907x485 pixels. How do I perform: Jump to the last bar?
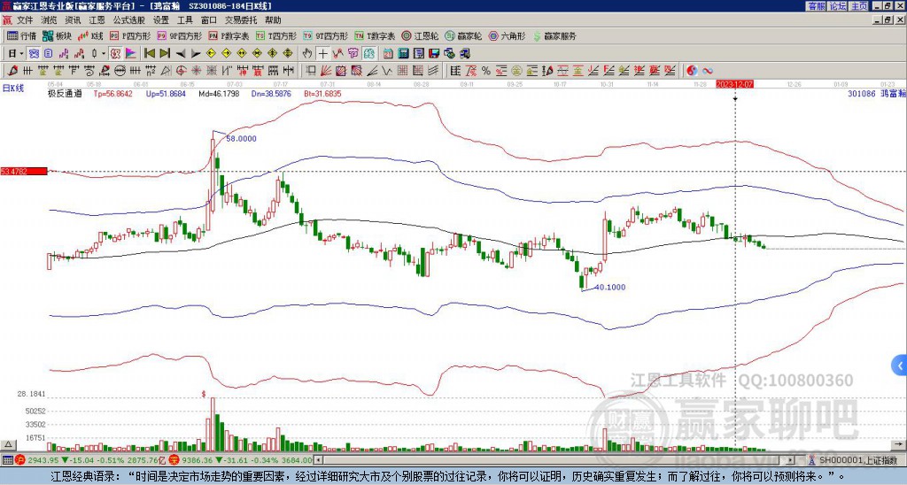(164, 54)
